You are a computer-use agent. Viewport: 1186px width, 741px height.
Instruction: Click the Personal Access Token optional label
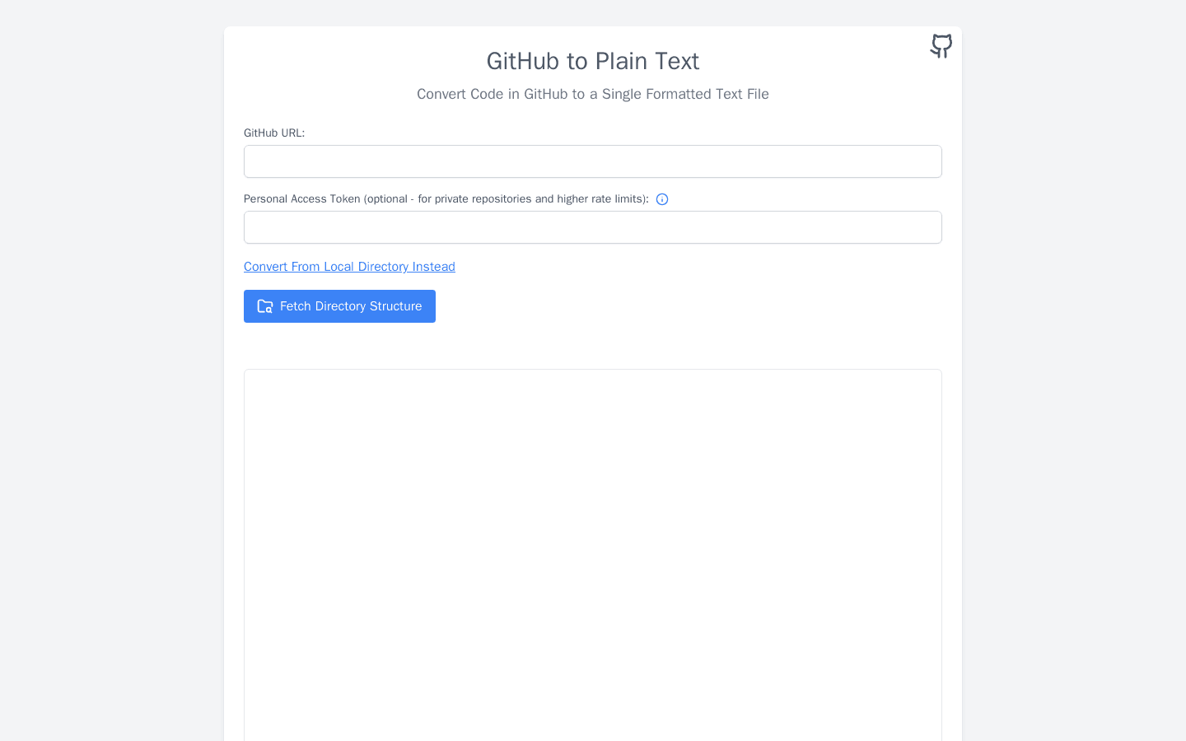pyautogui.click(x=447, y=198)
